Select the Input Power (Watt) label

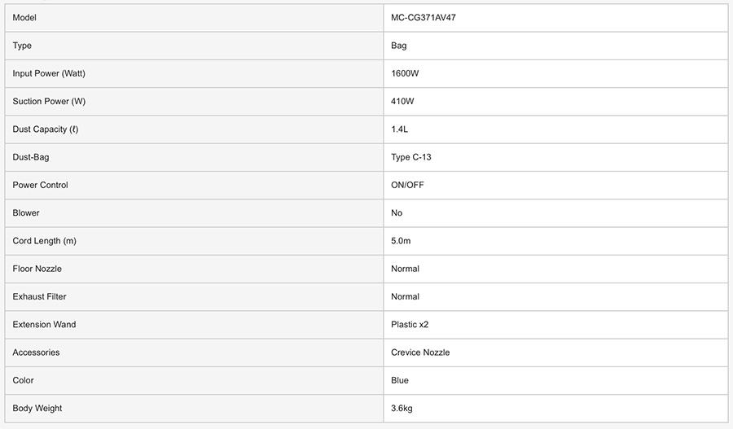49,73
